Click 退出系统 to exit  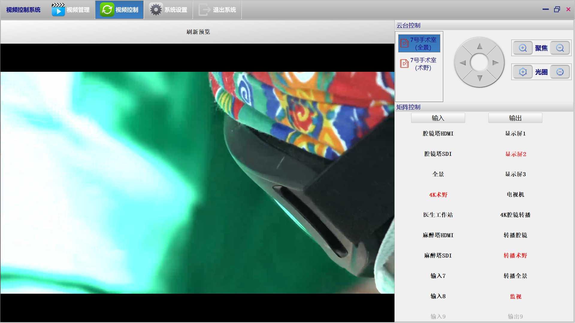click(x=217, y=10)
